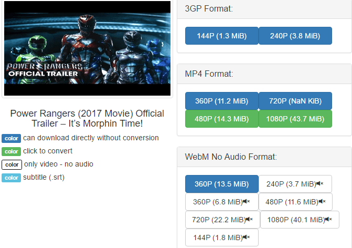Click the 3GP Format section header
The height and width of the screenshot is (248, 352).
264,9
